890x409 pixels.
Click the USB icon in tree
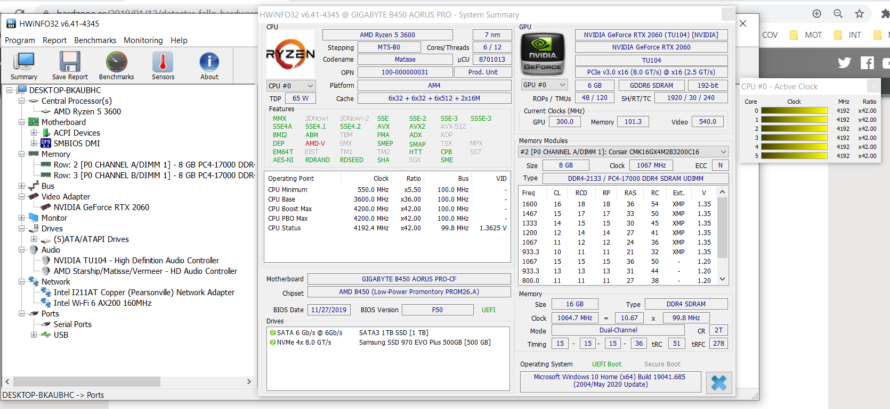pyautogui.click(x=46, y=335)
